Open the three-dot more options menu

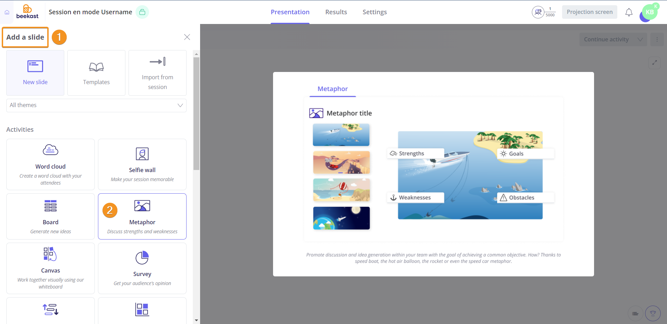[x=657, y=40]
